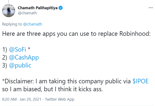Screen dimensions: 155x106
Task: Open the Twitter Web App source link
Action: [60, 99]
